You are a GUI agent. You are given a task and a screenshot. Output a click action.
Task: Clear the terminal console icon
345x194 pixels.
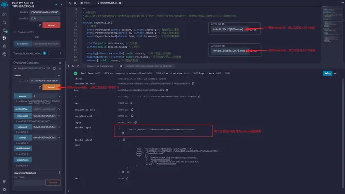73,66
